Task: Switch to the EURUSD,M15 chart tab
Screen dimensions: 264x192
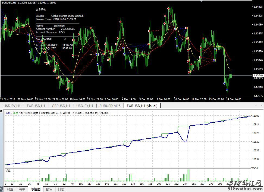Action: [x=110, y=106]
